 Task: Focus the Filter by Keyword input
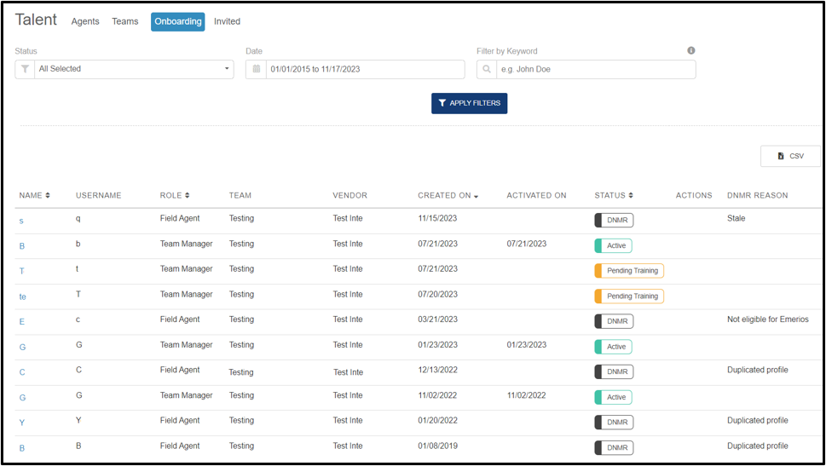point(596,69)
